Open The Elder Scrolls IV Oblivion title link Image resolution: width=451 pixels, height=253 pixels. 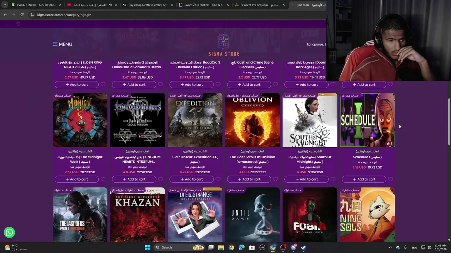click(x=252, y=159)
